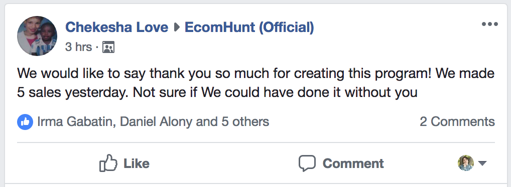The height and width of the screenshot is (187, 511).
Task: Open the 2 Comments thread
Action: click(457, 121)
